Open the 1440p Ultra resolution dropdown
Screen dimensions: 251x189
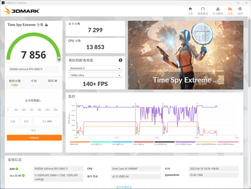(95, 76)
